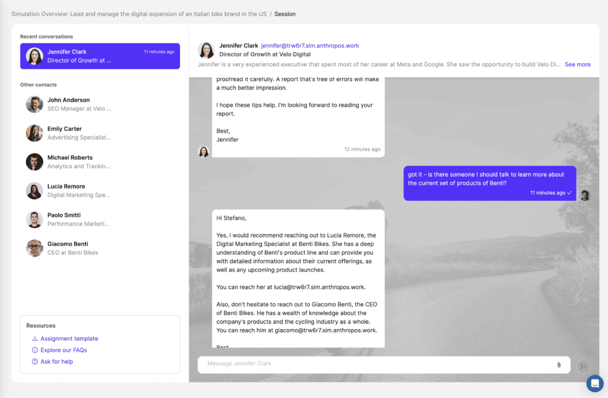Click the info icon beside Explore our FAQs
This screenshot has height=398, width=608.
point(34,350)
